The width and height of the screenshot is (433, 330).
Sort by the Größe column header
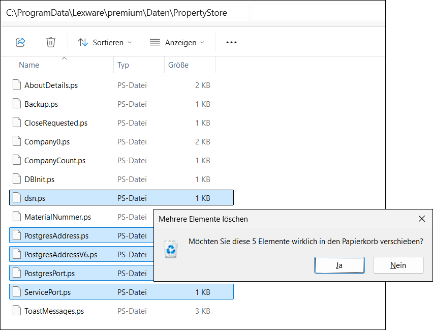point(178,65)
